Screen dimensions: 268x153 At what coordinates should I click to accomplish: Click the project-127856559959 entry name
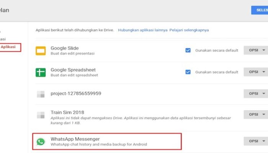pos(76,93)
